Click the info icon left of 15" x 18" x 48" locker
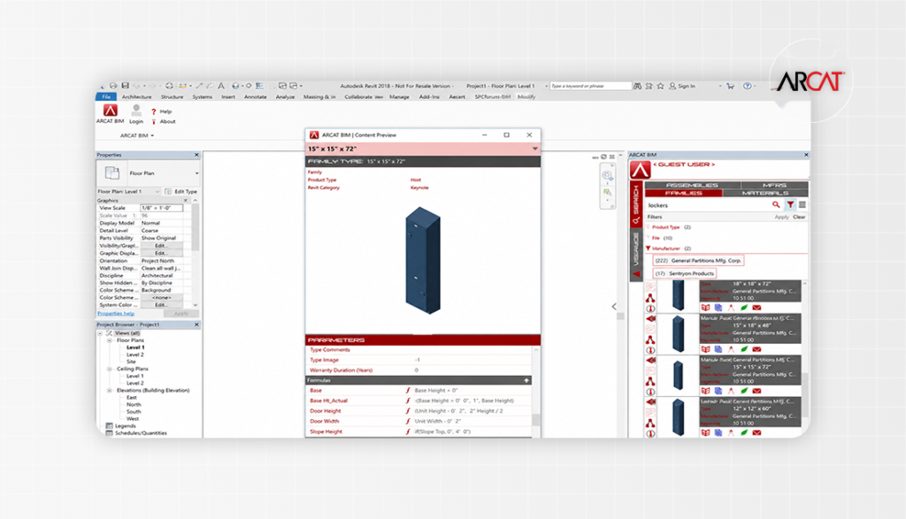The height and width of the screenshot is (519, 906). click(x=650, y=350)
